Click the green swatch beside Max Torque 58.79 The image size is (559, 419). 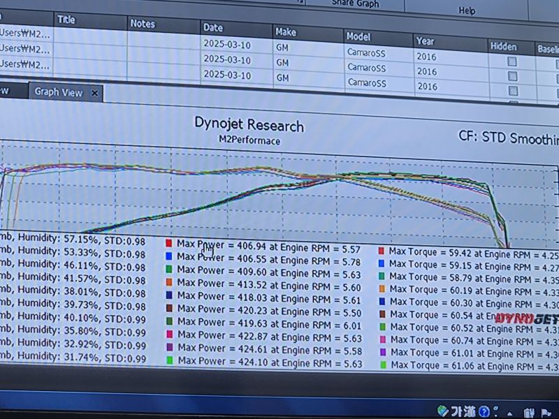[x=382, y=276]
